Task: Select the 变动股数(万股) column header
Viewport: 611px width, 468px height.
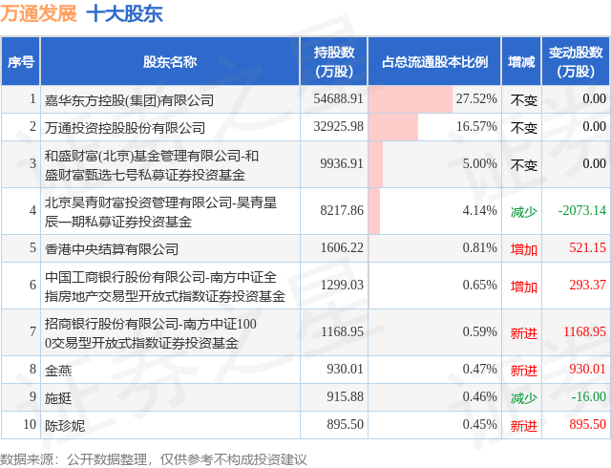Action: point(576,62)
